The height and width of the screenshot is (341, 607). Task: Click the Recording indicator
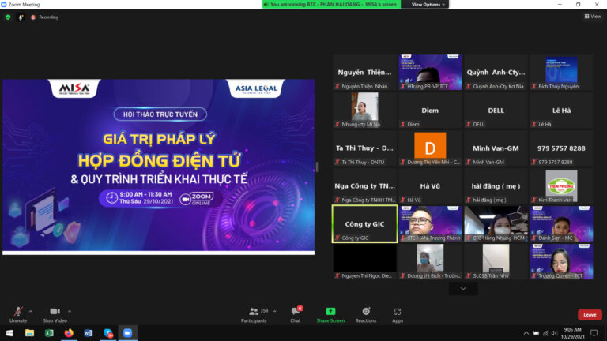(x=45, y=17)
